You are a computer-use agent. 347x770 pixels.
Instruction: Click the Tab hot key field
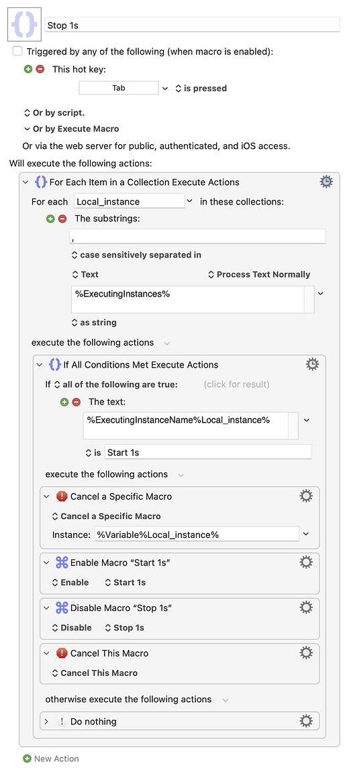[x=118, y=89]
